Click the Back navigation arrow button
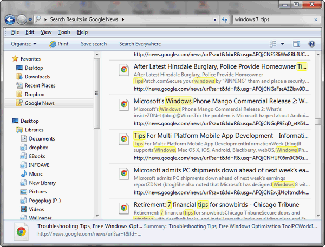The height and width of the screenshot is (247, 325). tap(10, 19)
